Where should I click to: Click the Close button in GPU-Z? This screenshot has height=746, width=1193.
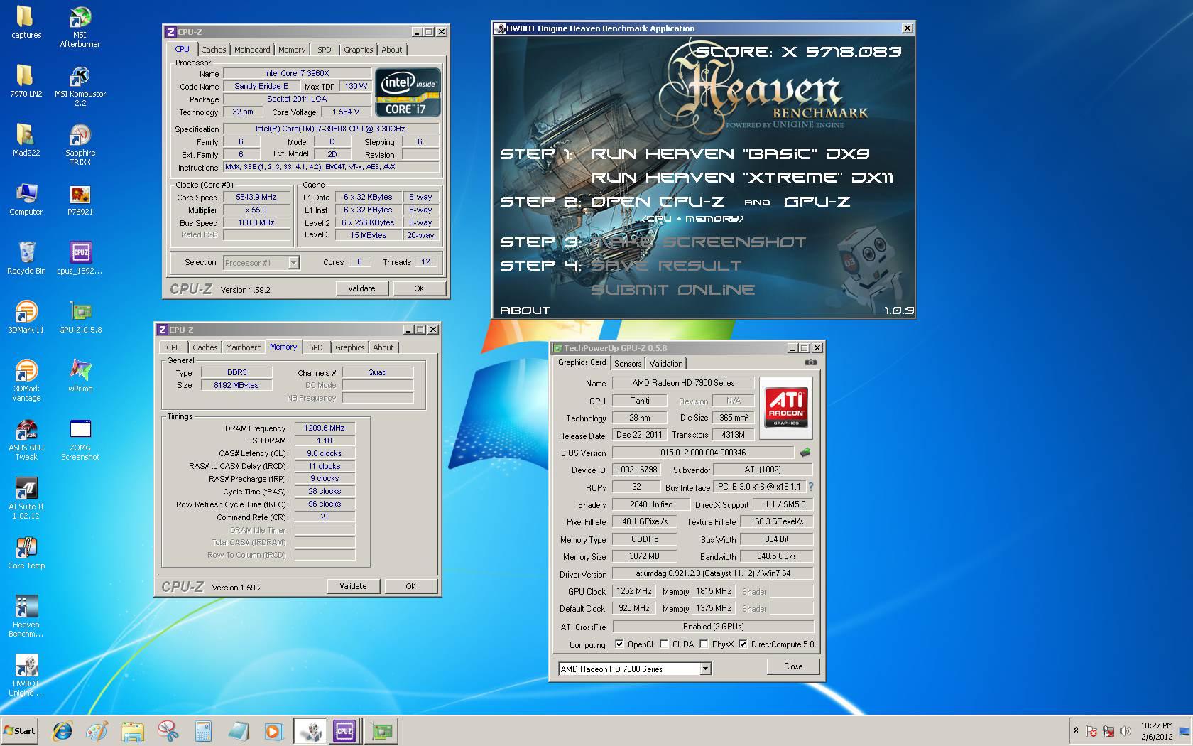tap(793, 666)
